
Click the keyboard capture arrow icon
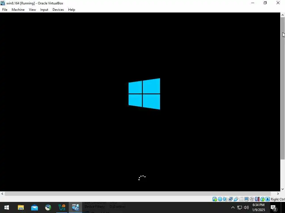tap(267, 199)
